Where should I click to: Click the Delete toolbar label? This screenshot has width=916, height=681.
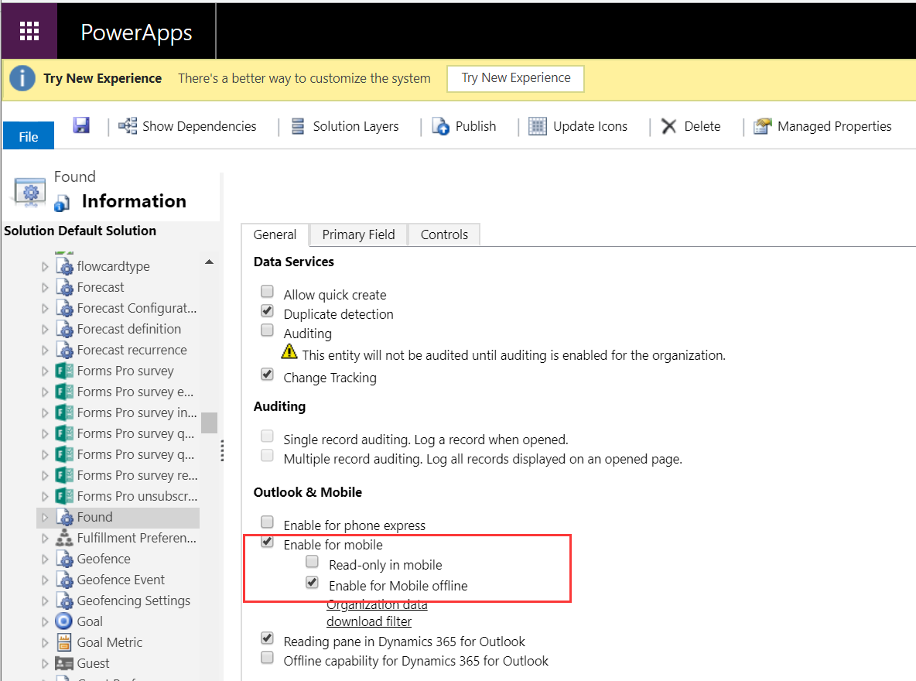(702, 126)
